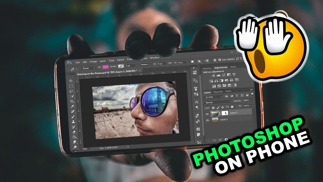Add a Vibrance adjustment

[x=234, y=74]
